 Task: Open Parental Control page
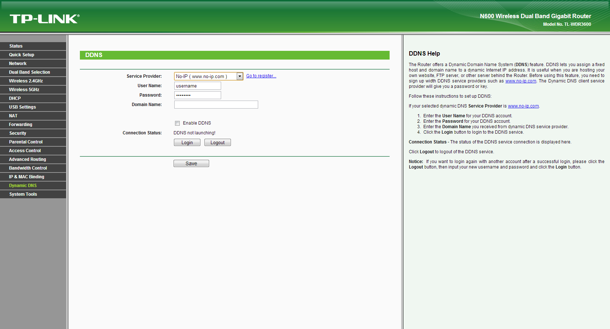pos(33,142)
